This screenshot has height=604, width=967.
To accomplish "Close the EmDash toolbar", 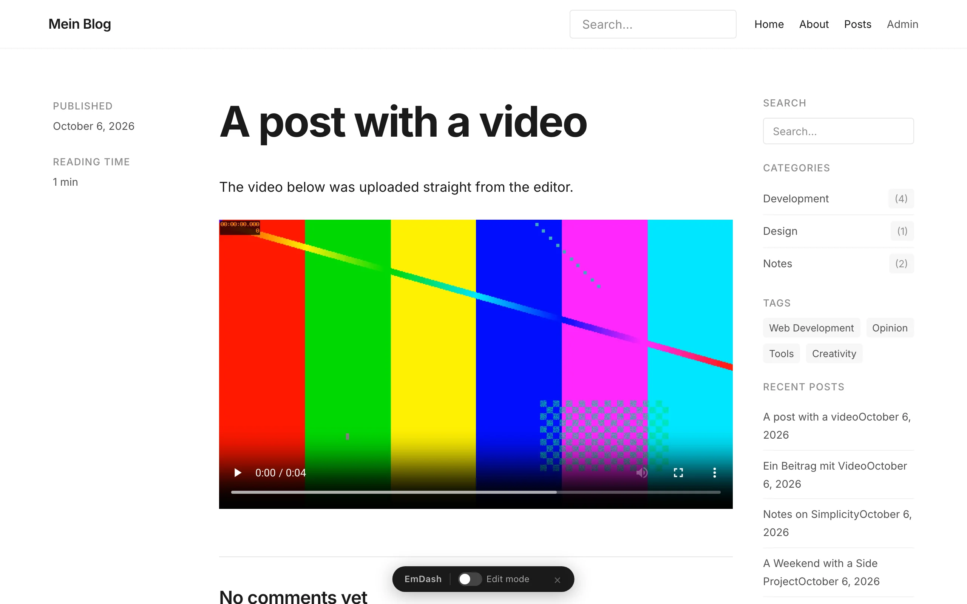I will [x=558, y=579].
